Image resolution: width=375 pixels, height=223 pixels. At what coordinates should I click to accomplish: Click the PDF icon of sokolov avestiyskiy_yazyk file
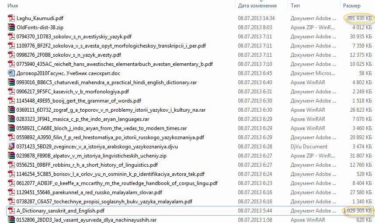pyautogui.click(x=11, y=37)
